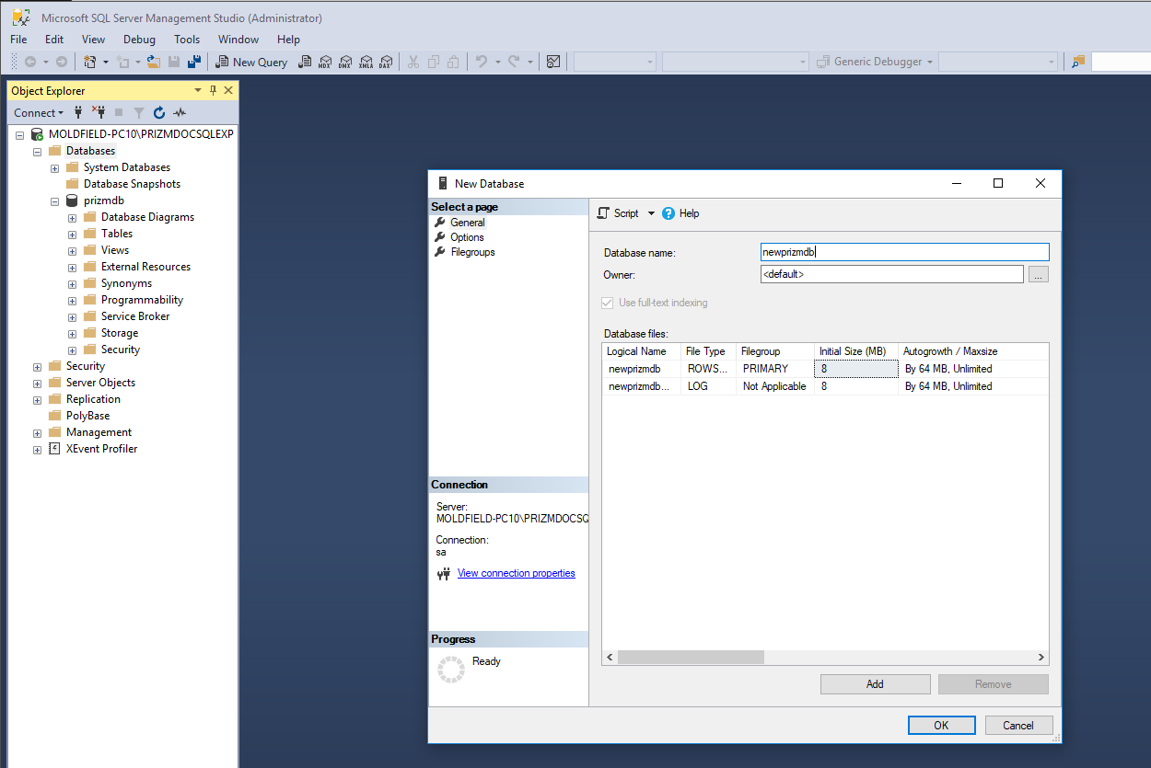This screenshot has width=1151, height=768.
Task: Select the Service Broker folder
Action: pos(135,316)
